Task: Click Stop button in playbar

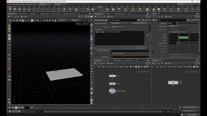Action: point(16,108)
